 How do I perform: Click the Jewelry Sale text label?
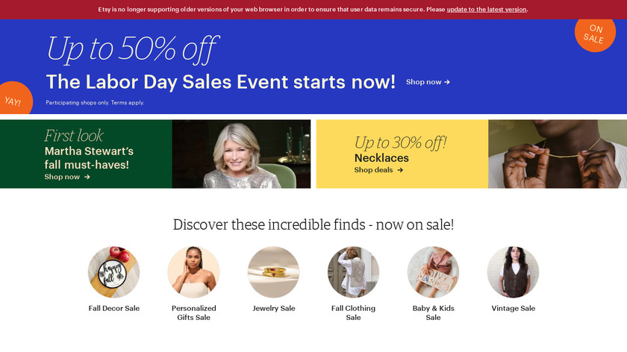(x=274, y=309)
